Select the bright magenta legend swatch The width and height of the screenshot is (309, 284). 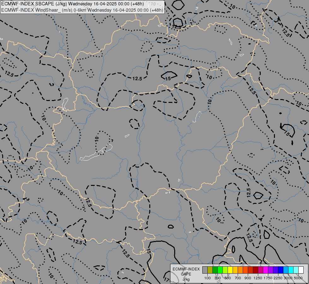point(266,270)
